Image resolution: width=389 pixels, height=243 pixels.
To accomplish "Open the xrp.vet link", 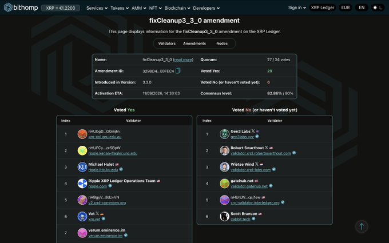I will (x=94, y=219).
